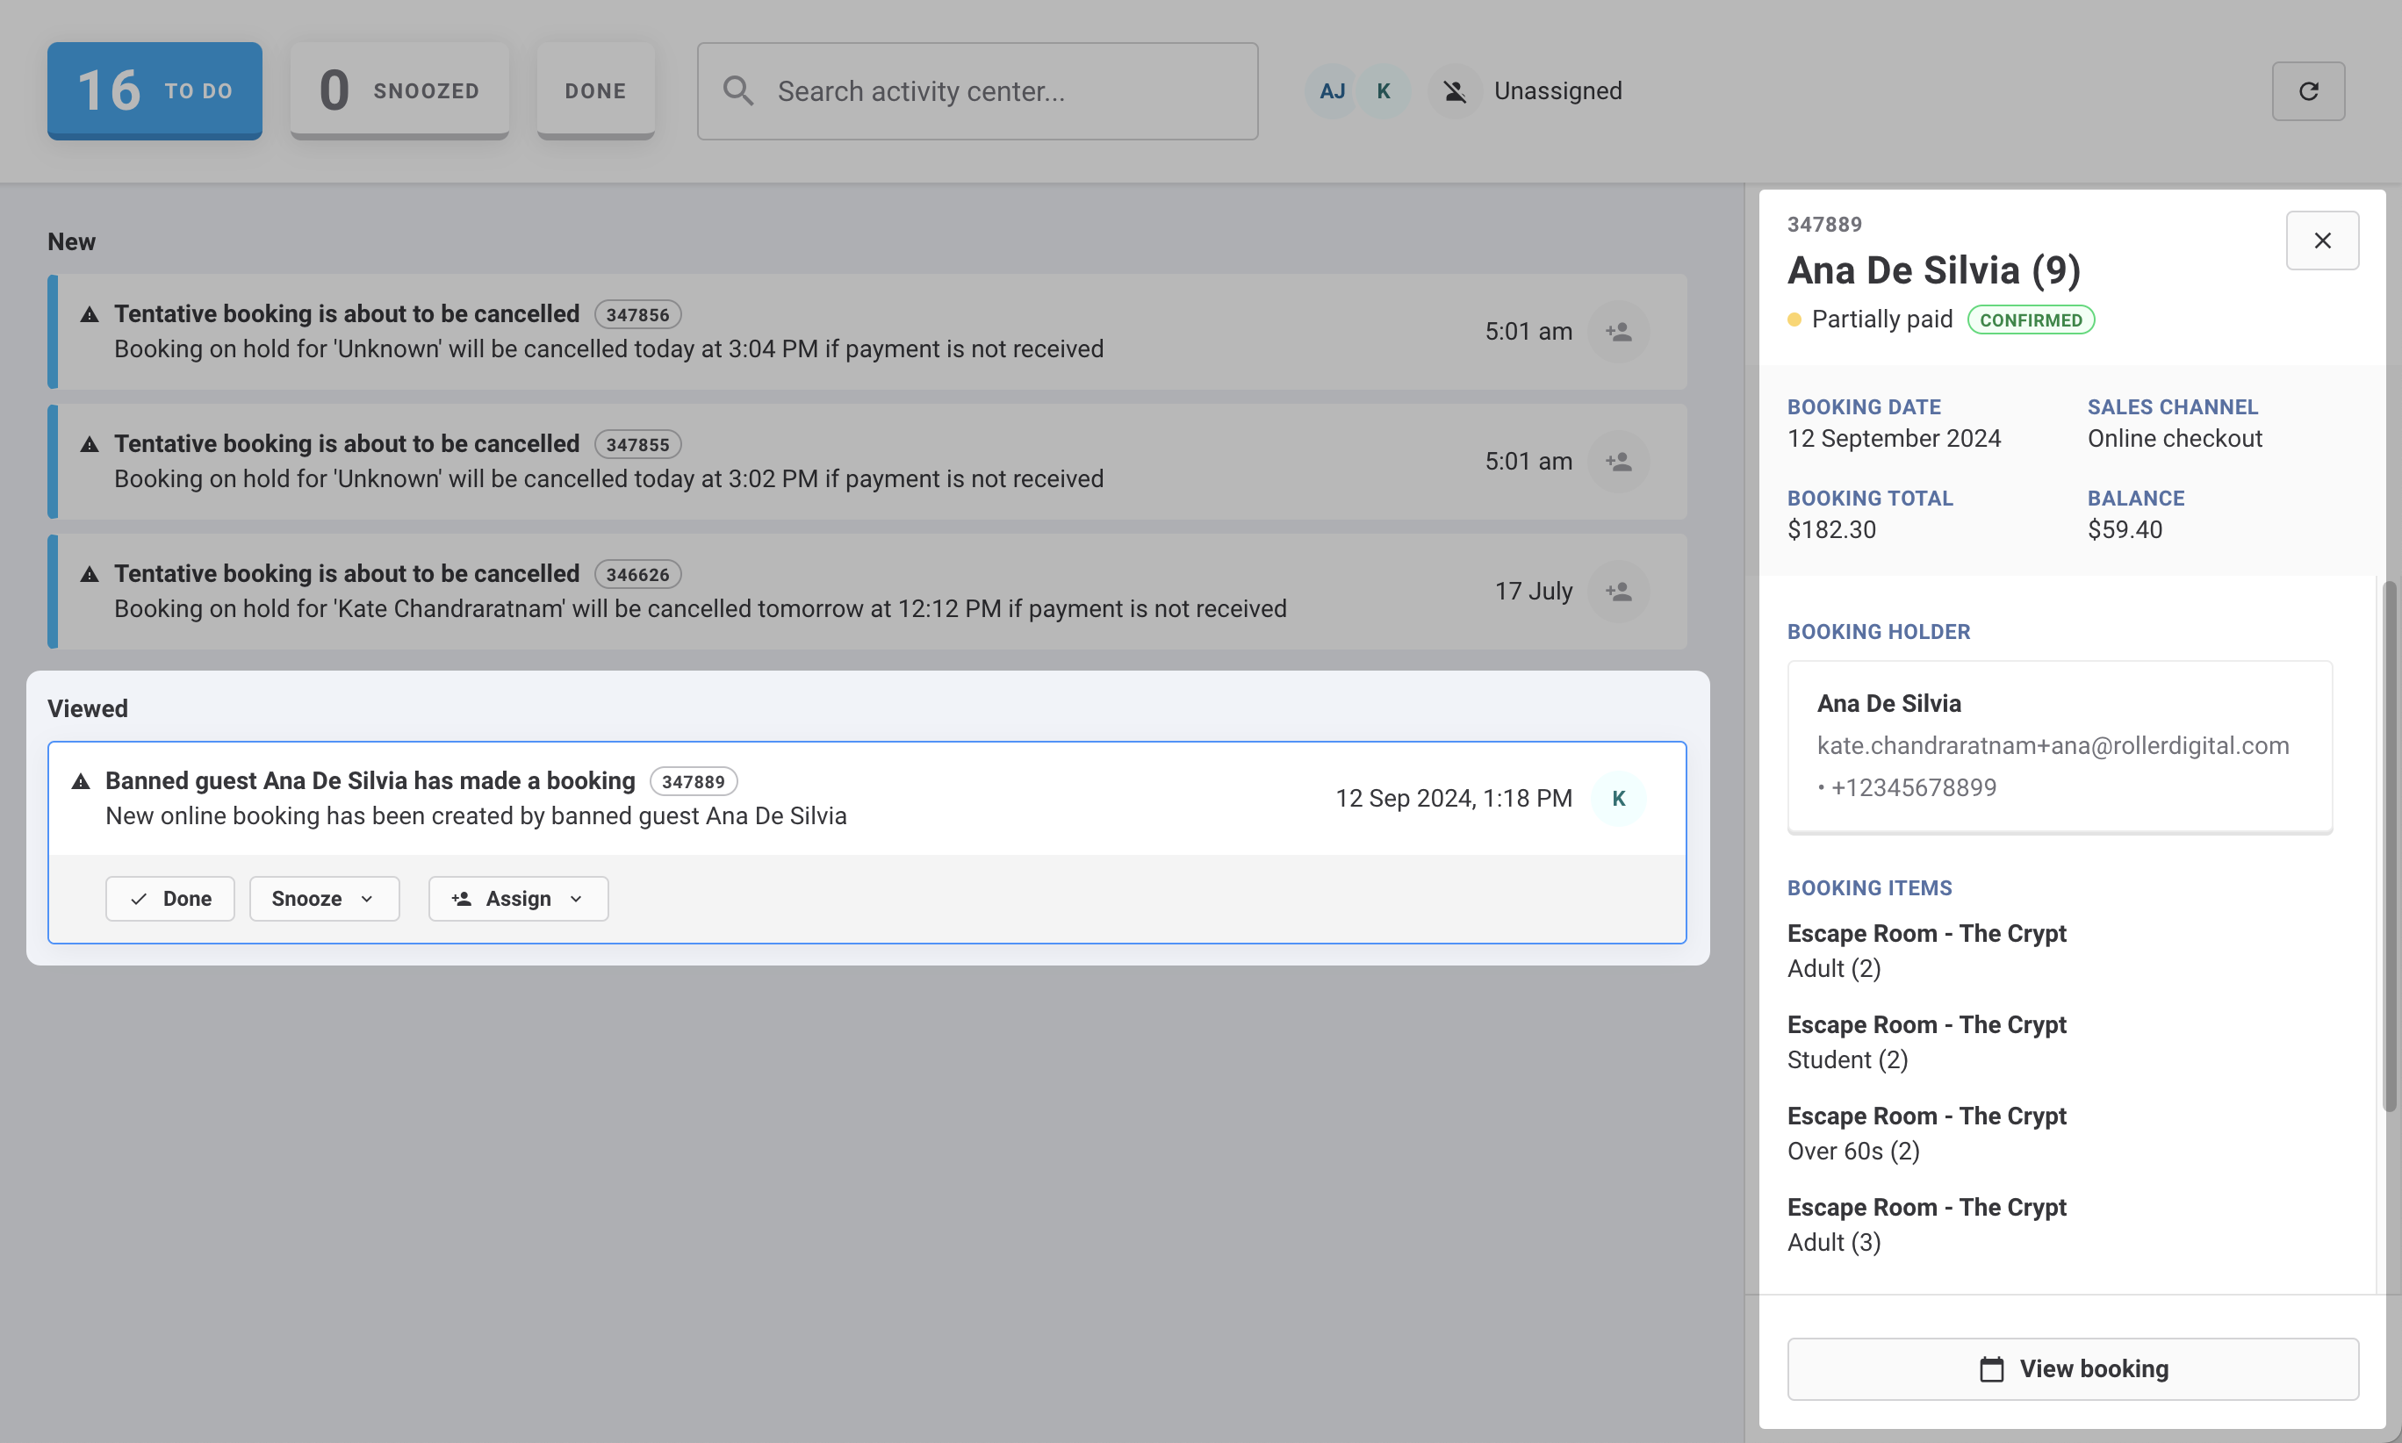The width and height of the screenshot is (2402, 1443).
Task: Click the Online checkout sales channel value
Action: (x=2175, y=439)
